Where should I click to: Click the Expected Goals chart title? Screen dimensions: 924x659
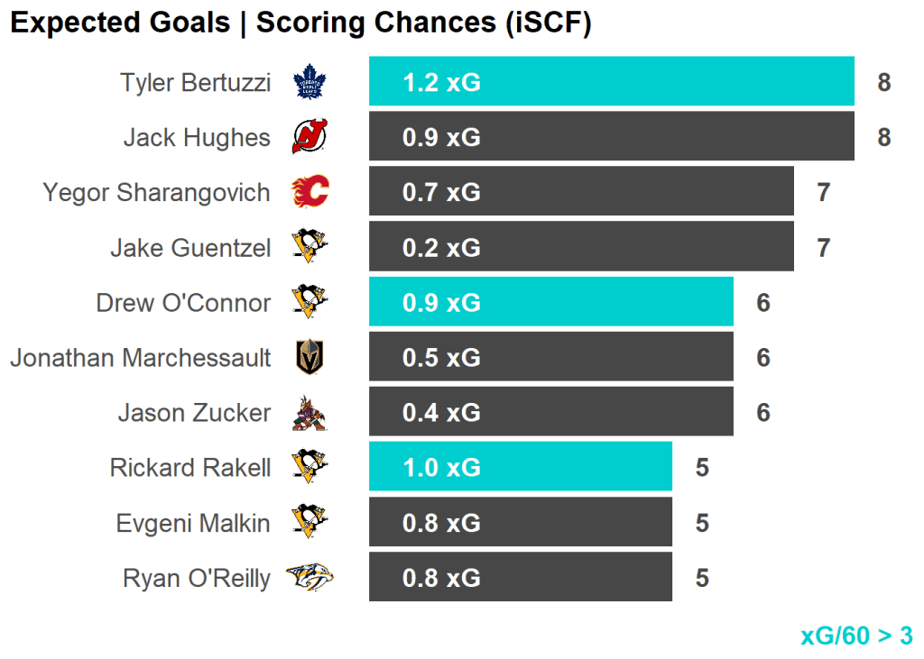300,23
